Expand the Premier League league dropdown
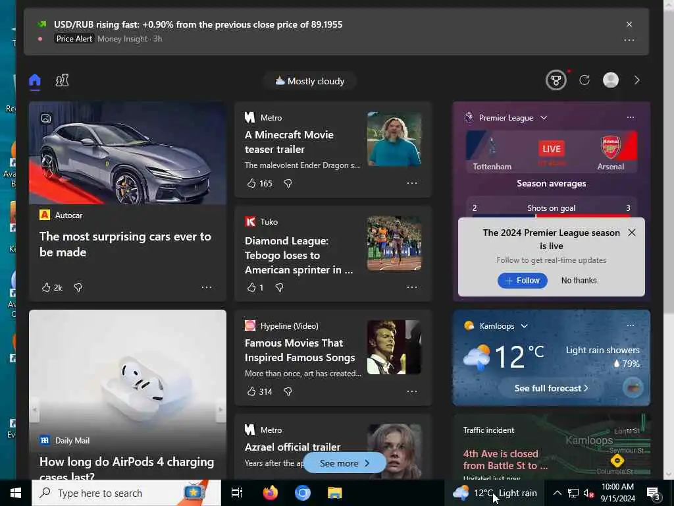Screen dimensions: 674x506 point(544,117)
